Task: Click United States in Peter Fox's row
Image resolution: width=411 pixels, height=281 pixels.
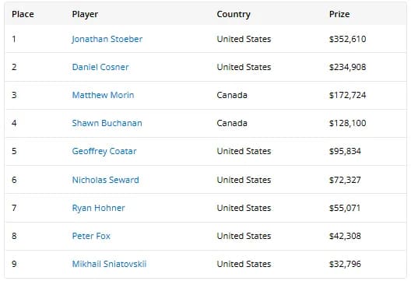Action: tap(244, 236)
